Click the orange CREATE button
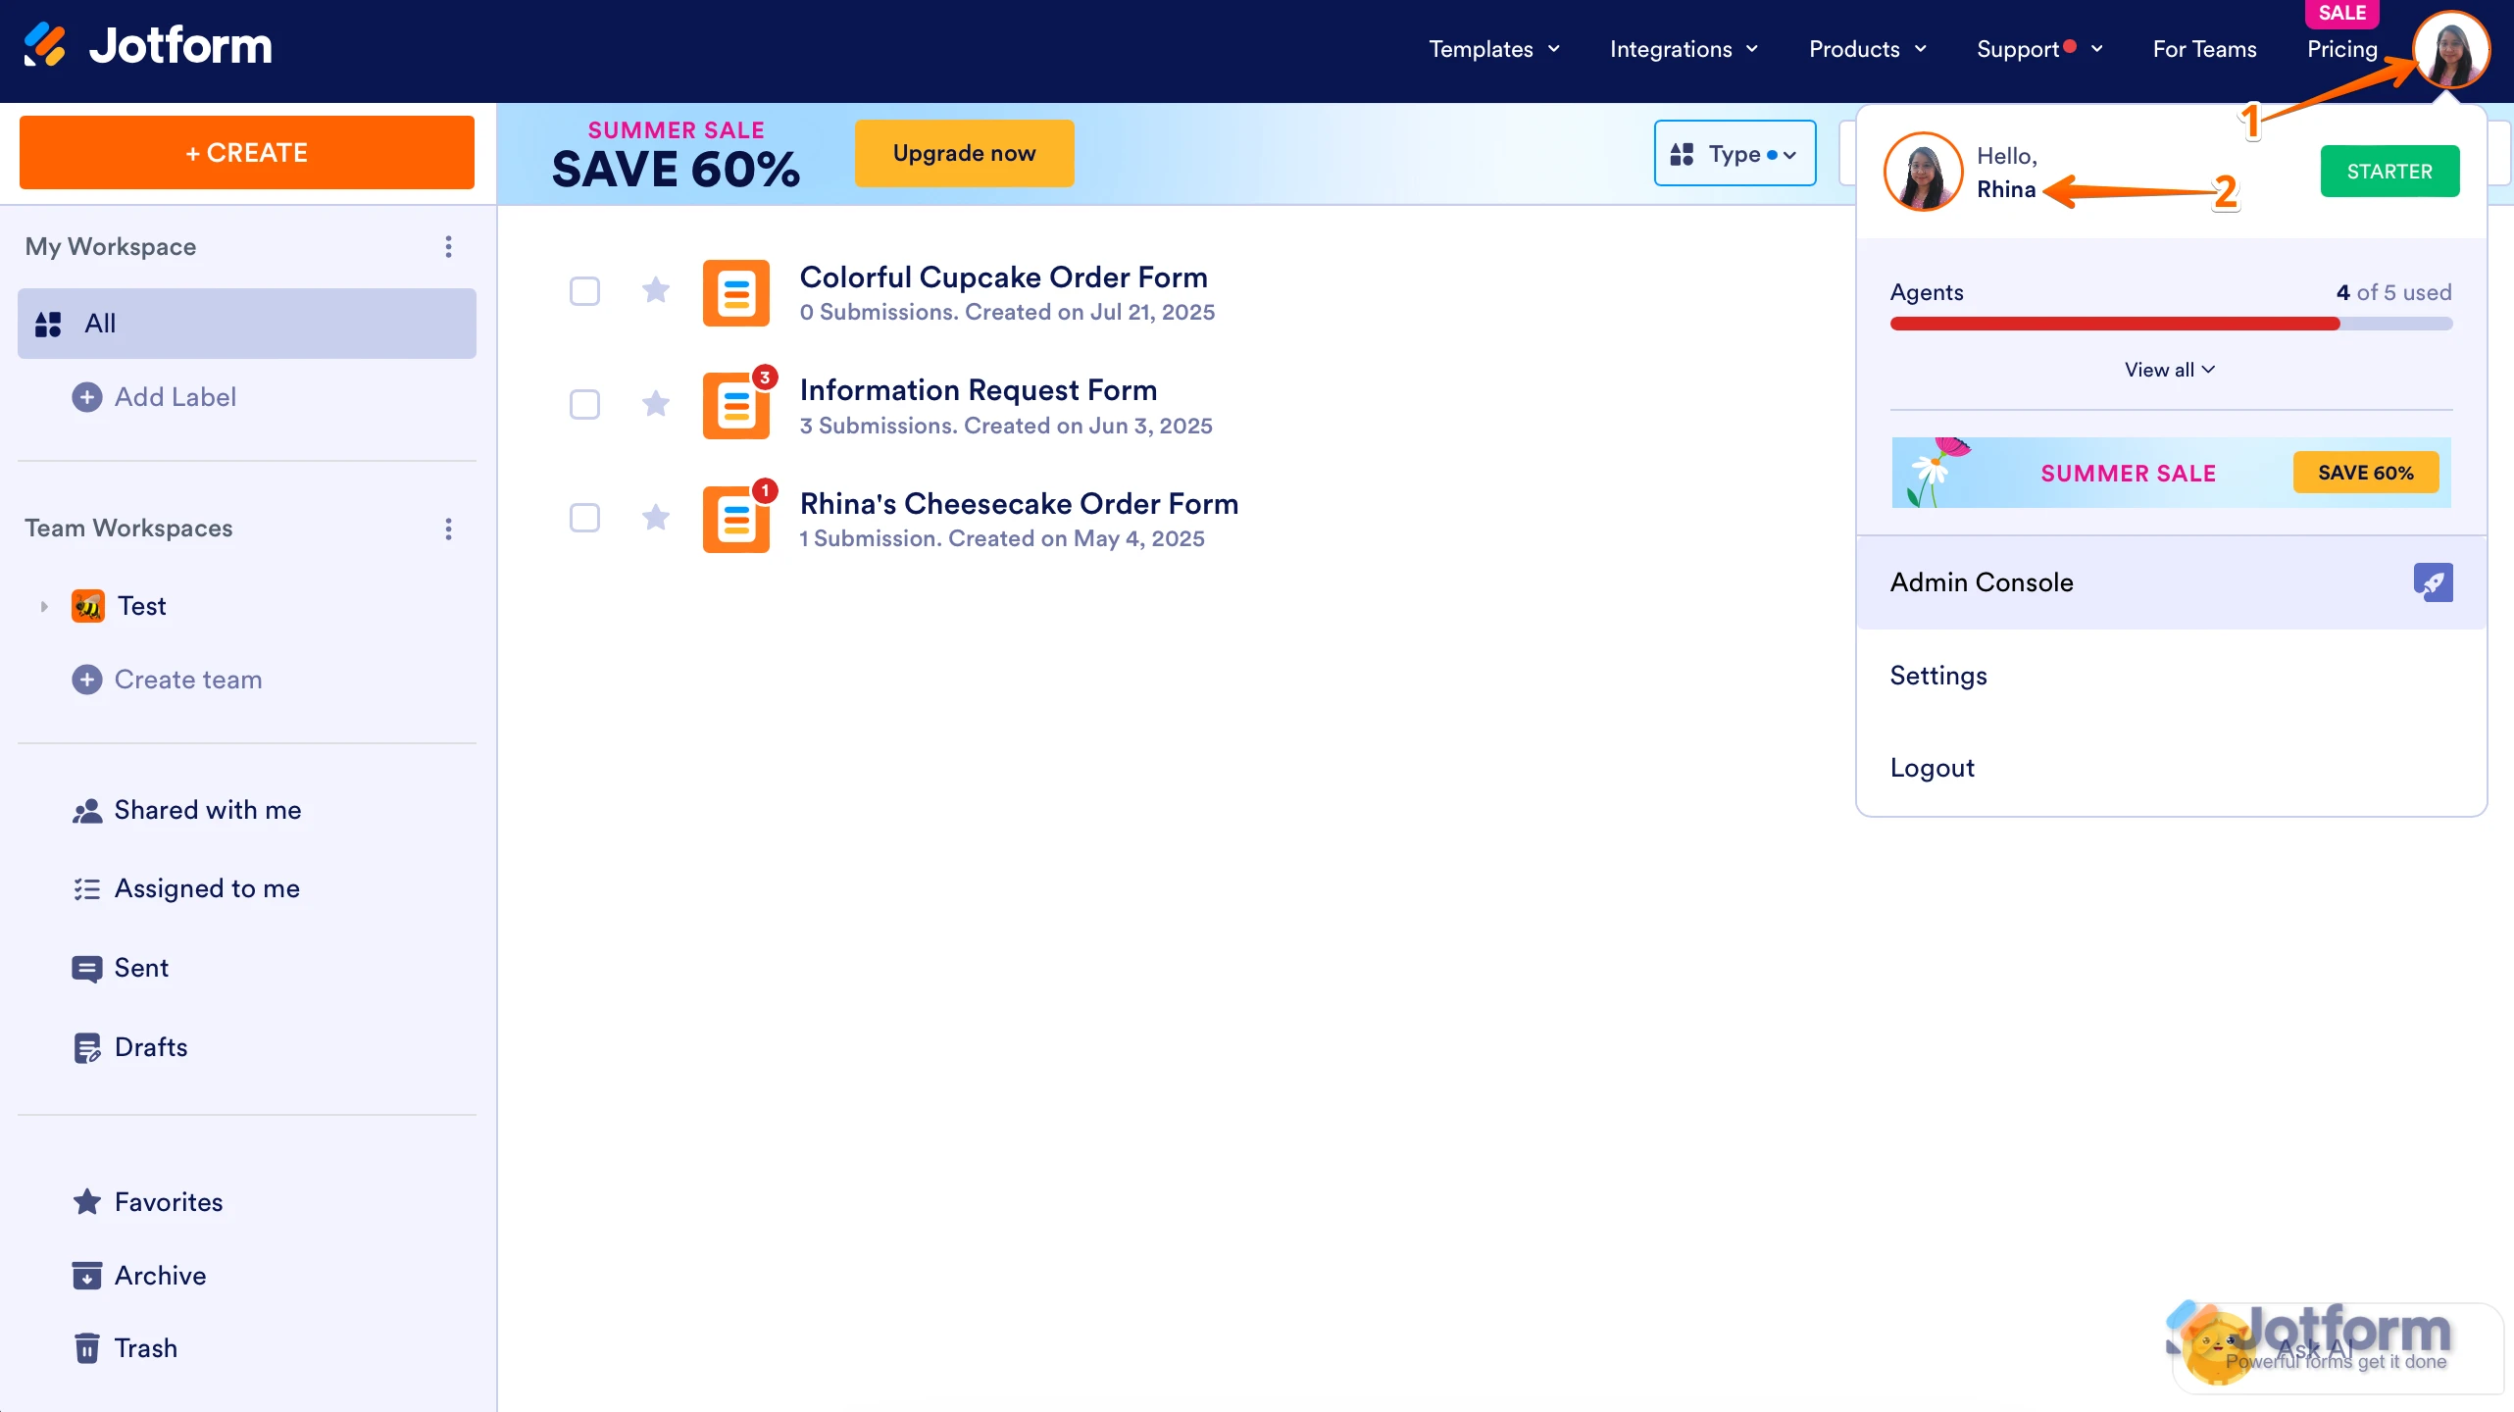Image resolution: width=2514 pixels, height=1412 pixels. pos(247,153)
